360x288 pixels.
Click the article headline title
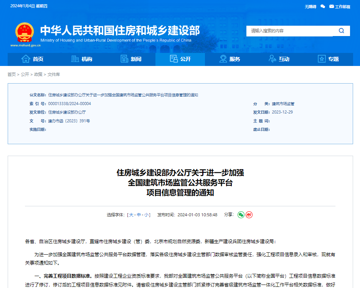180,183
